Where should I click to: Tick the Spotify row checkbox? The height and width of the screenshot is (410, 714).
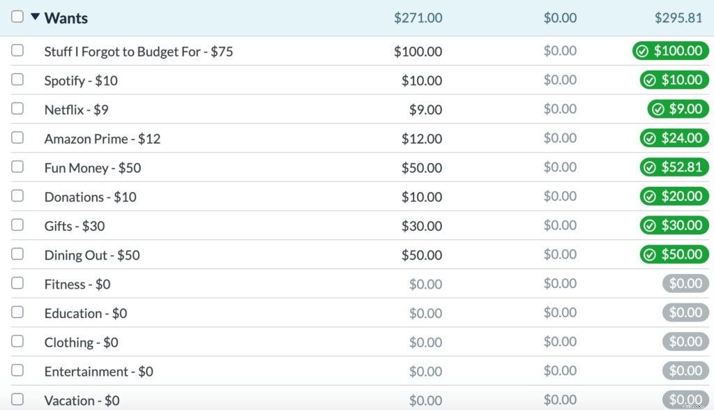click(17, 79)
